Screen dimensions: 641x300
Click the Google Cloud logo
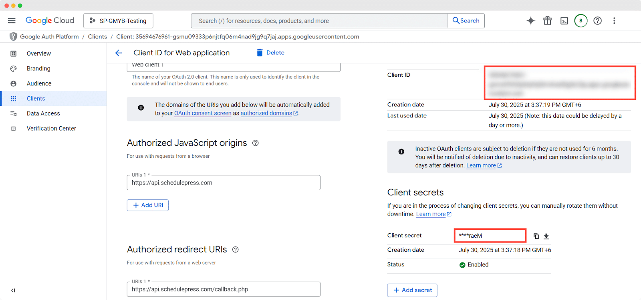(x=50, y=21)
